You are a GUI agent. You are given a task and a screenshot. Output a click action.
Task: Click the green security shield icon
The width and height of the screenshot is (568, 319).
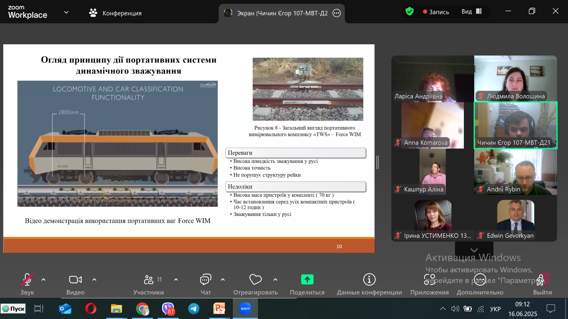coord(409,12)
